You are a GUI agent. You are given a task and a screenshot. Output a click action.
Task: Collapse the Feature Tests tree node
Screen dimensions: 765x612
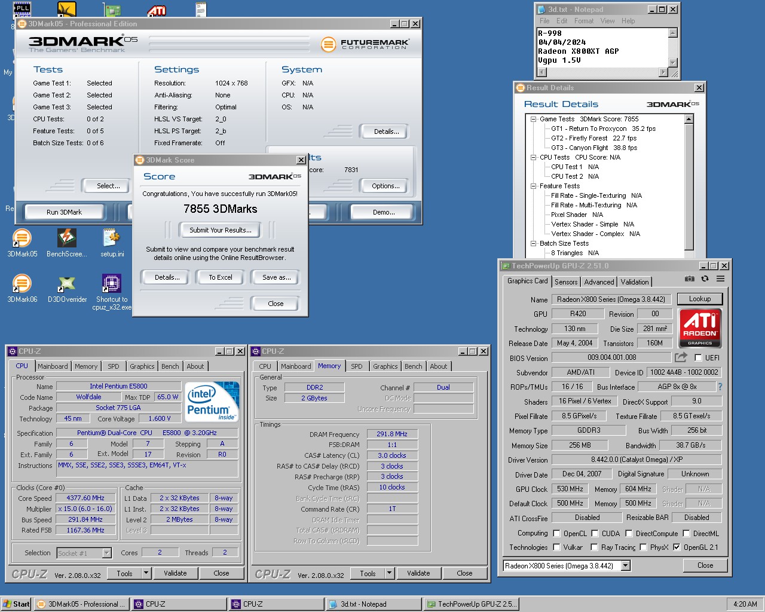[x=533, y=186]
